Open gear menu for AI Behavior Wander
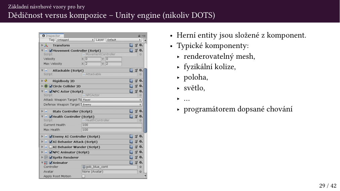Screen dimensions: 340x191 141,147
